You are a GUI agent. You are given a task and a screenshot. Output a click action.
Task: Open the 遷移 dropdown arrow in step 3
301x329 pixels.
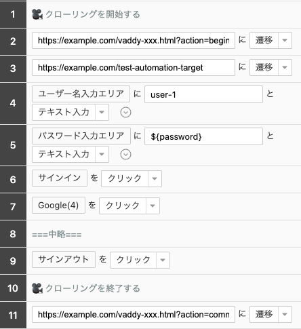pyautogui.click(x=285, y=67)
